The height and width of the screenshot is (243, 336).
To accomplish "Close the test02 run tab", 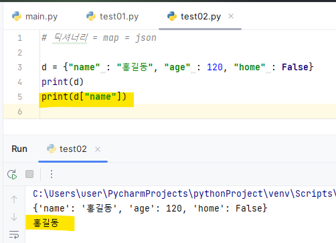I will [98, 149].
